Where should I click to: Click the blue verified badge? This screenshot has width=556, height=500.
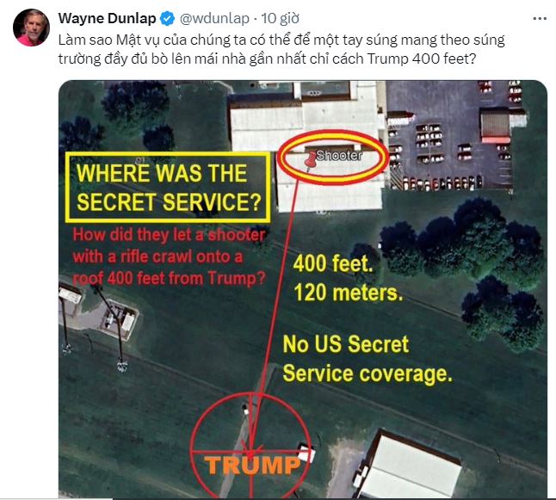[x=167, y=18]
